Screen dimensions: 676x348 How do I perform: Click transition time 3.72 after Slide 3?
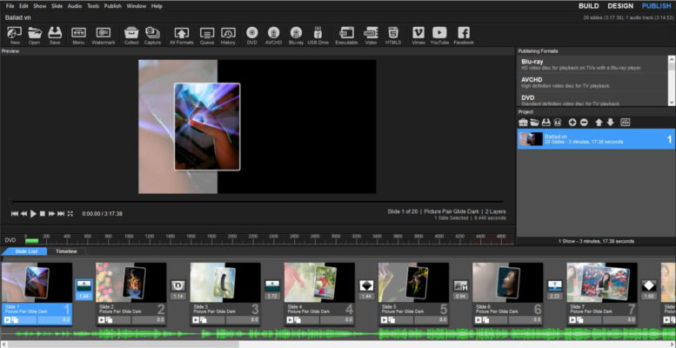coord(272,297)
